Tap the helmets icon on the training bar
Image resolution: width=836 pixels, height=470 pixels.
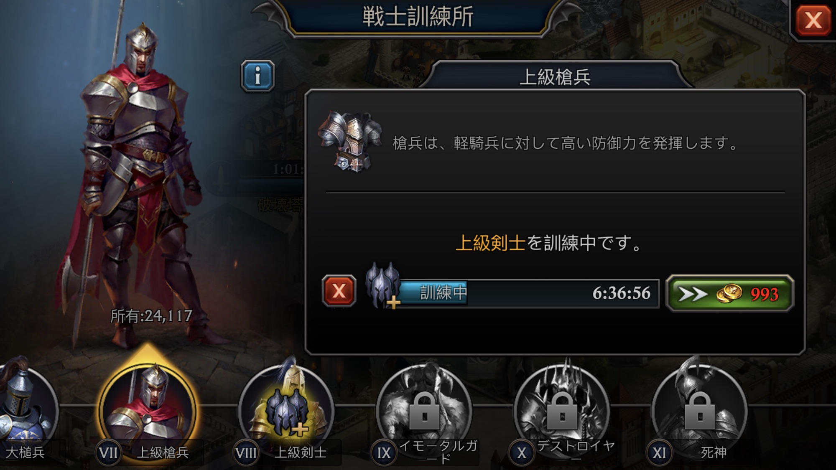point(382,285)
